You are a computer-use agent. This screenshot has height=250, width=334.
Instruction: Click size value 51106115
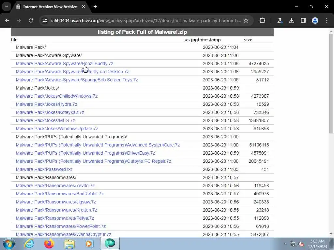pyautogui.click(x=259, y=145)
